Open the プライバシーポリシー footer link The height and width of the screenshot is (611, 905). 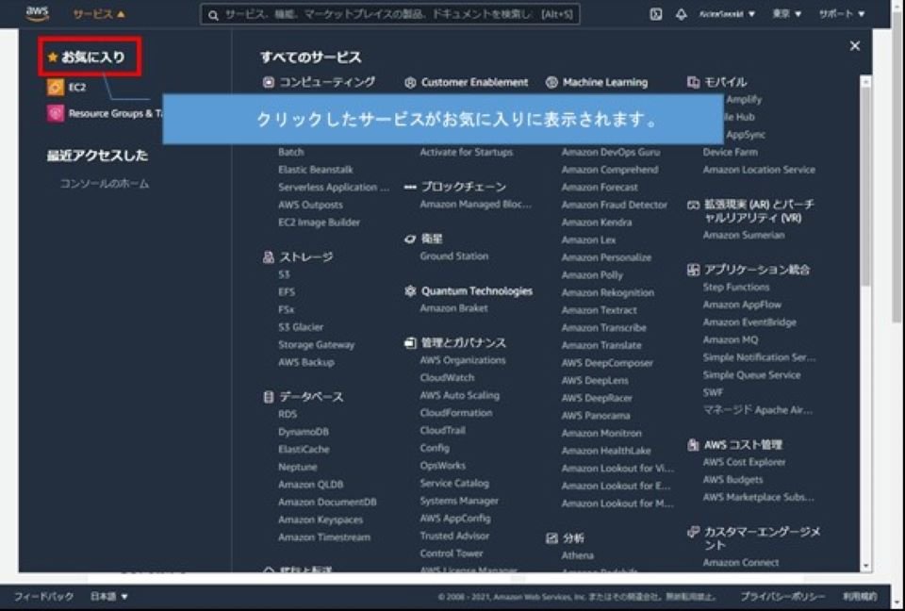point(782,597)
